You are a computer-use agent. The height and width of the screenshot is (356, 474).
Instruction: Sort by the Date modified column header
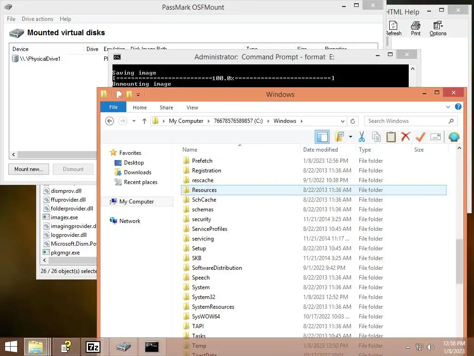coord(320,150)
